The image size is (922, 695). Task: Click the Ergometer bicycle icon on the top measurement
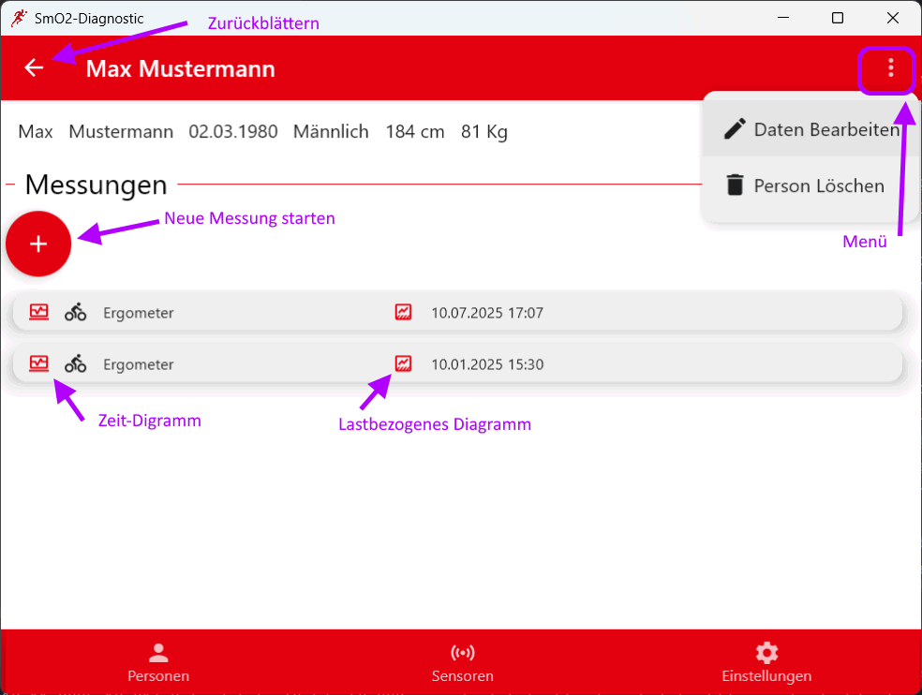75,311
